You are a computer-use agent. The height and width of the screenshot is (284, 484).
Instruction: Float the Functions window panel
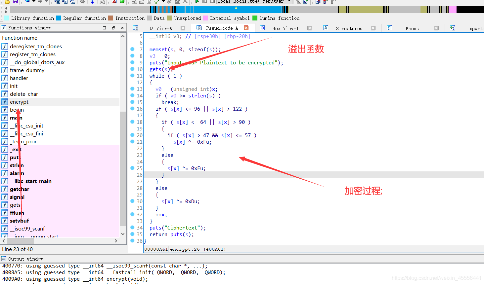pos(113,28)
